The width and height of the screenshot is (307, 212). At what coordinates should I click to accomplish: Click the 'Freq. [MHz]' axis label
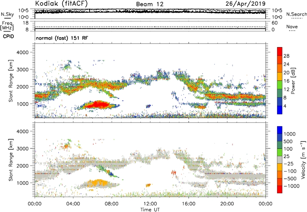tap(7, 26)
